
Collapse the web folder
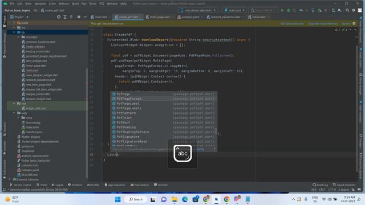[14, 113]
